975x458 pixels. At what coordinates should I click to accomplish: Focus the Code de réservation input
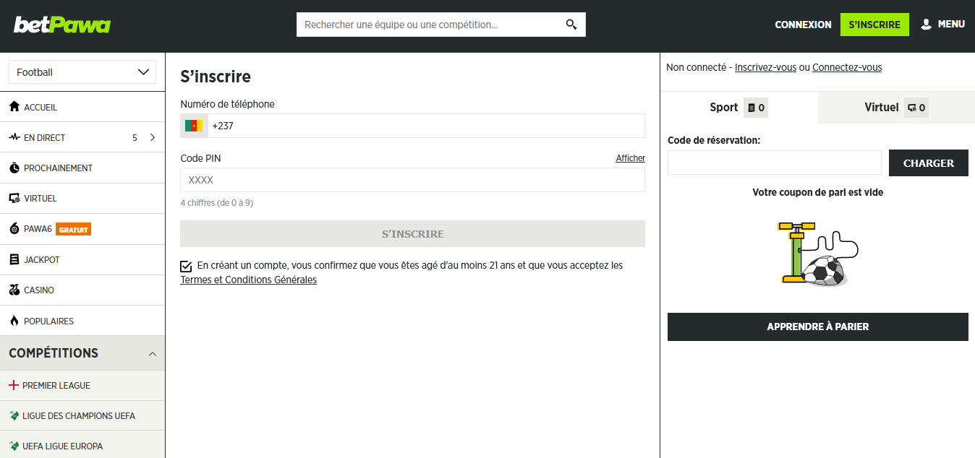[774, 163]
